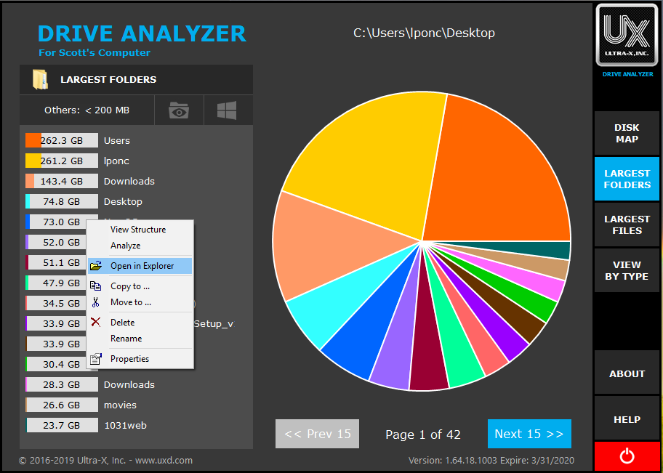
Task: Click the scissors icon beside Move to
Action: (96, 302)
